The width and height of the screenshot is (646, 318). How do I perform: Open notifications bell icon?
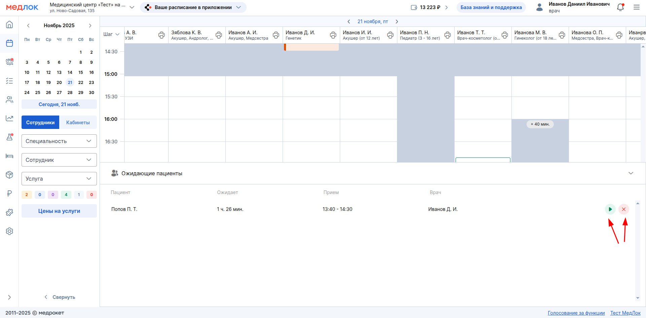620,7
